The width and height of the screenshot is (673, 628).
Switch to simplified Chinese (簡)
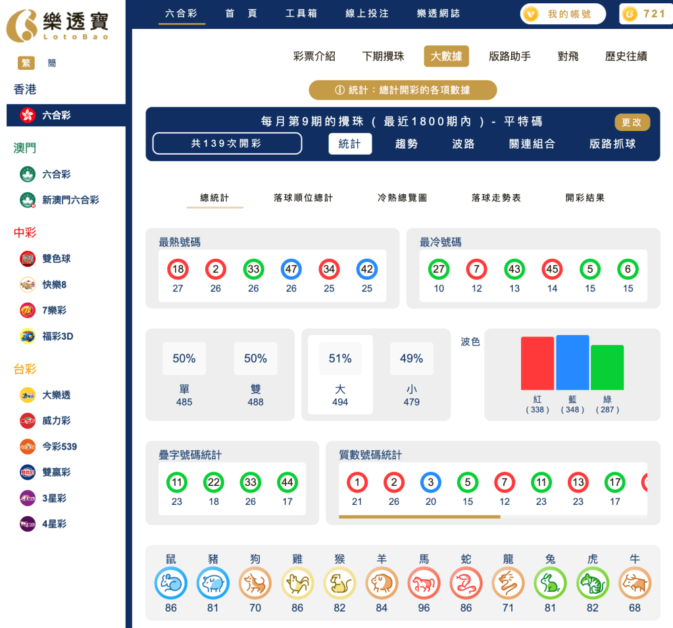click(x=51, y=63)
